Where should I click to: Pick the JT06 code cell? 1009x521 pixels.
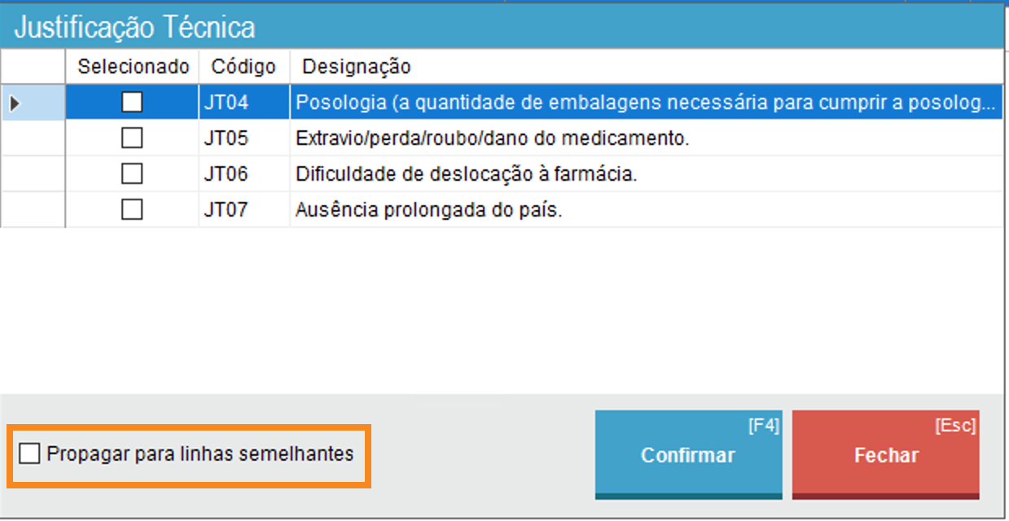226,175
